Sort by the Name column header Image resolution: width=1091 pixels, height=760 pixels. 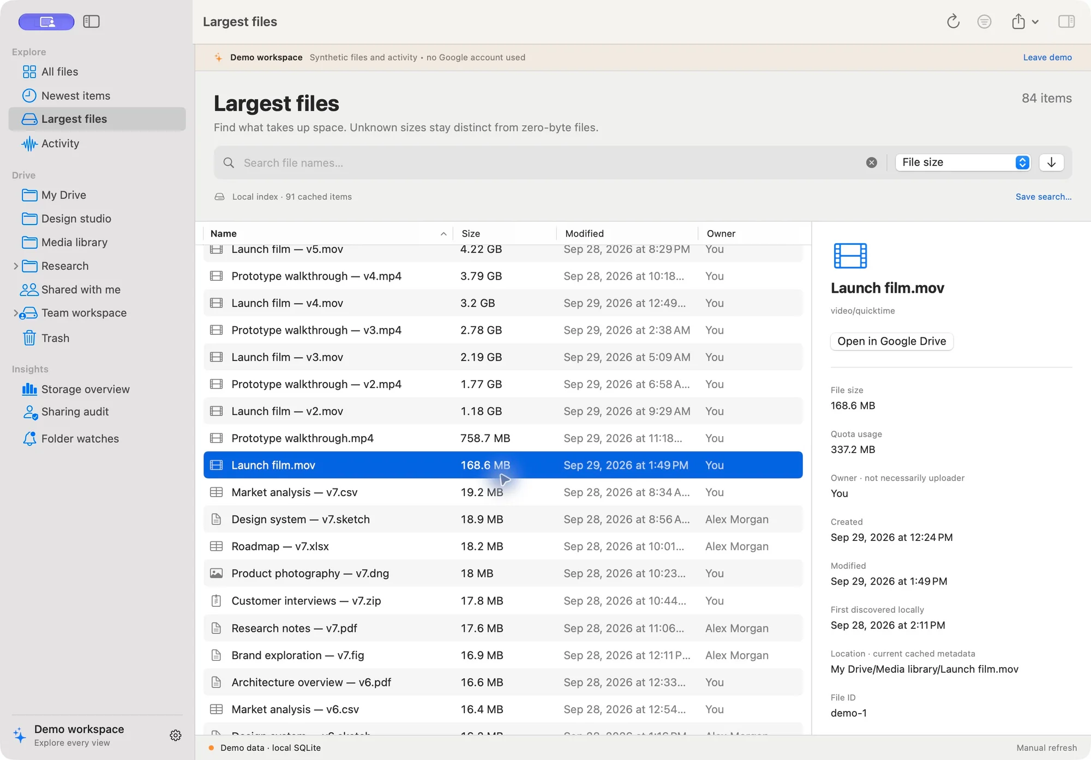327,233
